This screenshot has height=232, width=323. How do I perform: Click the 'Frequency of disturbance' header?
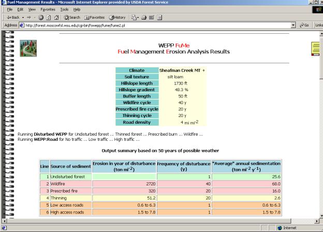coord(184,166)
